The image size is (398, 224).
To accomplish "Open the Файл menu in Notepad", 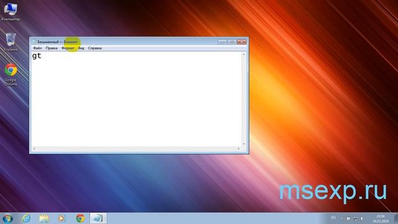I will (37, 48).
